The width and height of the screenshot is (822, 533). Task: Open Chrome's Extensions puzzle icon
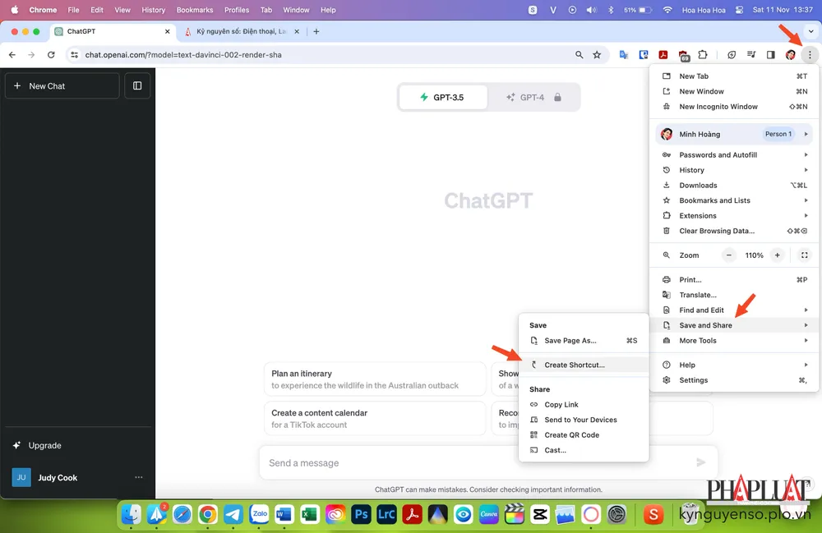point(703,54)
